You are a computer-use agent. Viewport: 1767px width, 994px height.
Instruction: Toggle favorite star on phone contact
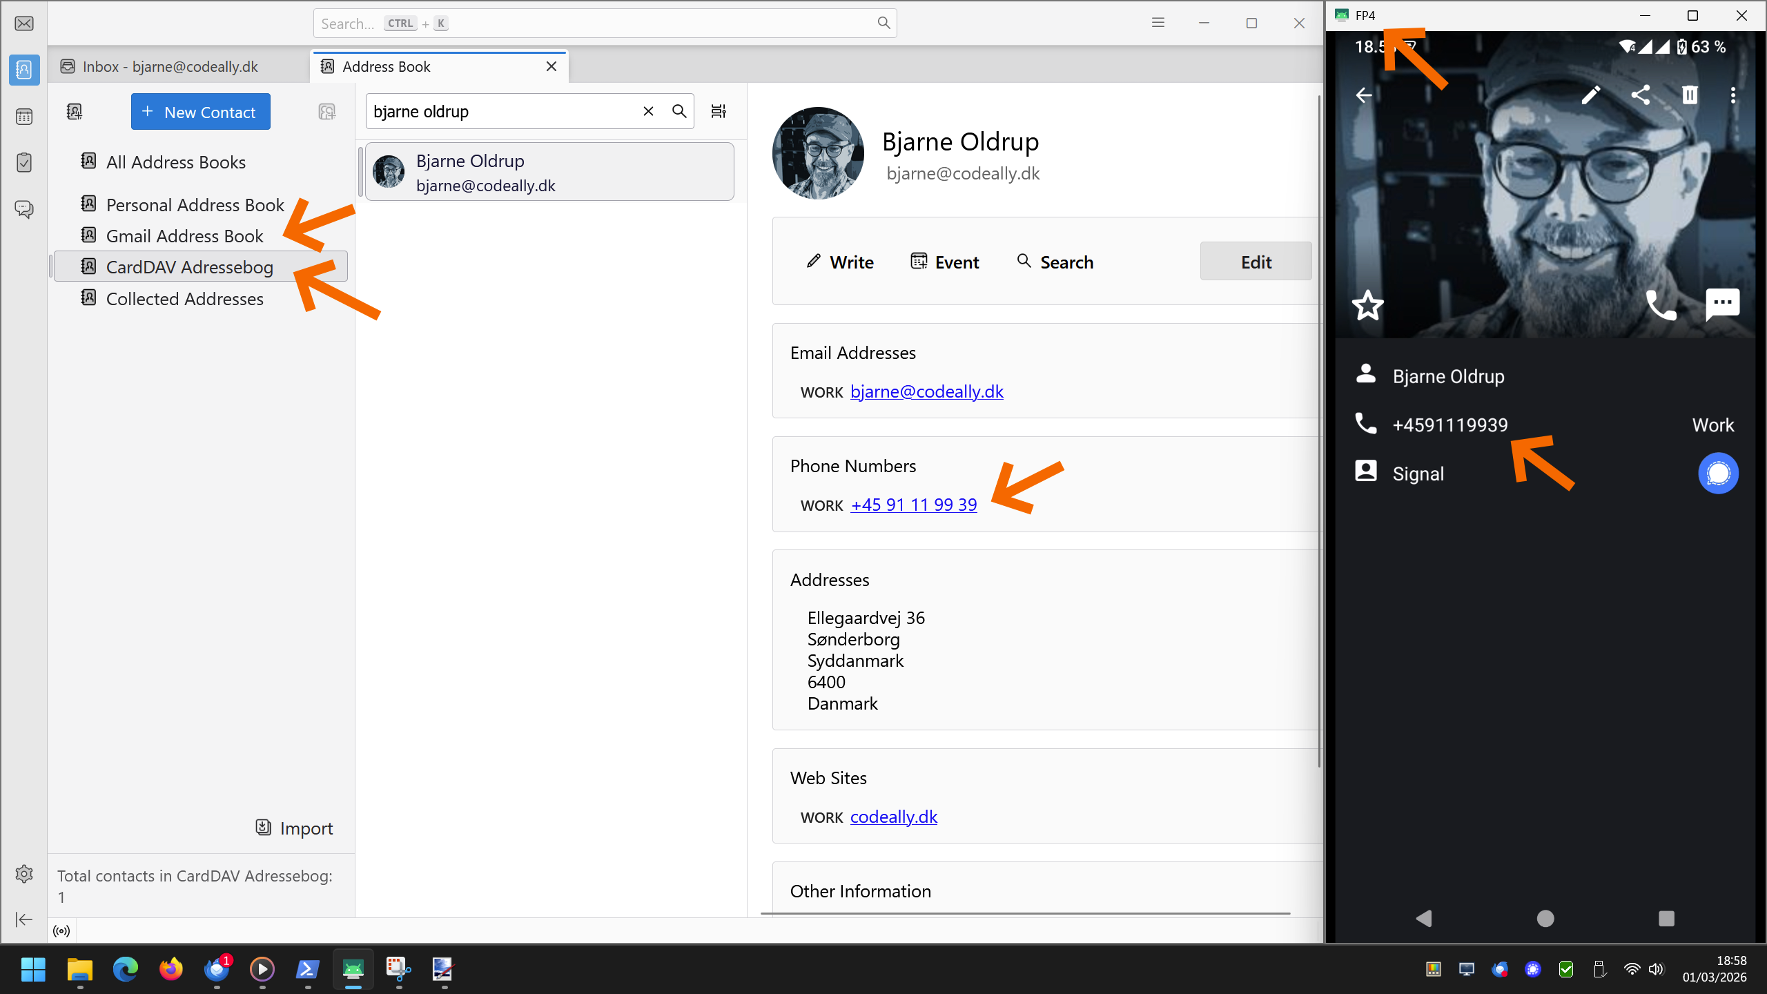[x=1367, y=305]
